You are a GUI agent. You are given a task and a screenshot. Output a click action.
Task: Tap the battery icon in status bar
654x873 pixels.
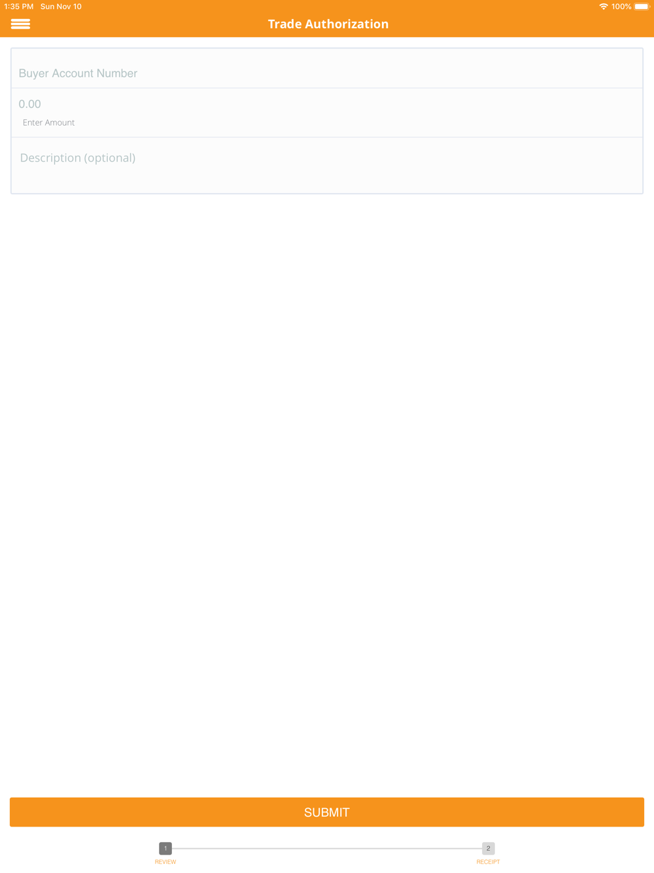click(642, 7)
